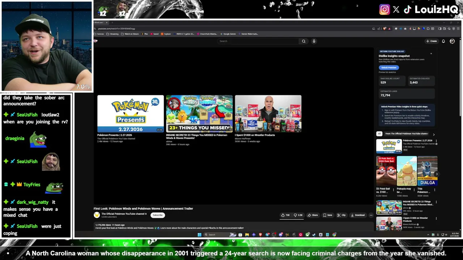Image resolution: width=463 pixels, height=260 pixels.
Task: Open the Services bookmark folder
Action: point(99,34)
